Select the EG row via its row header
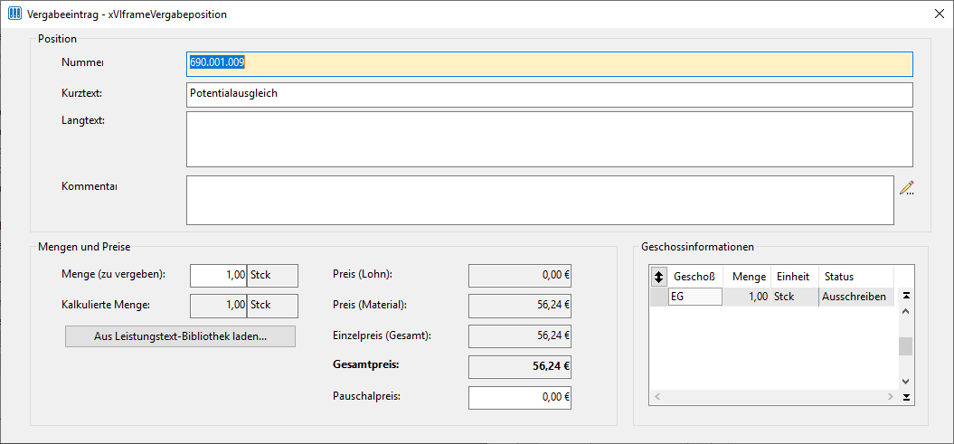The width and height of the screenshot is (954, 444). tap(659, 297)
